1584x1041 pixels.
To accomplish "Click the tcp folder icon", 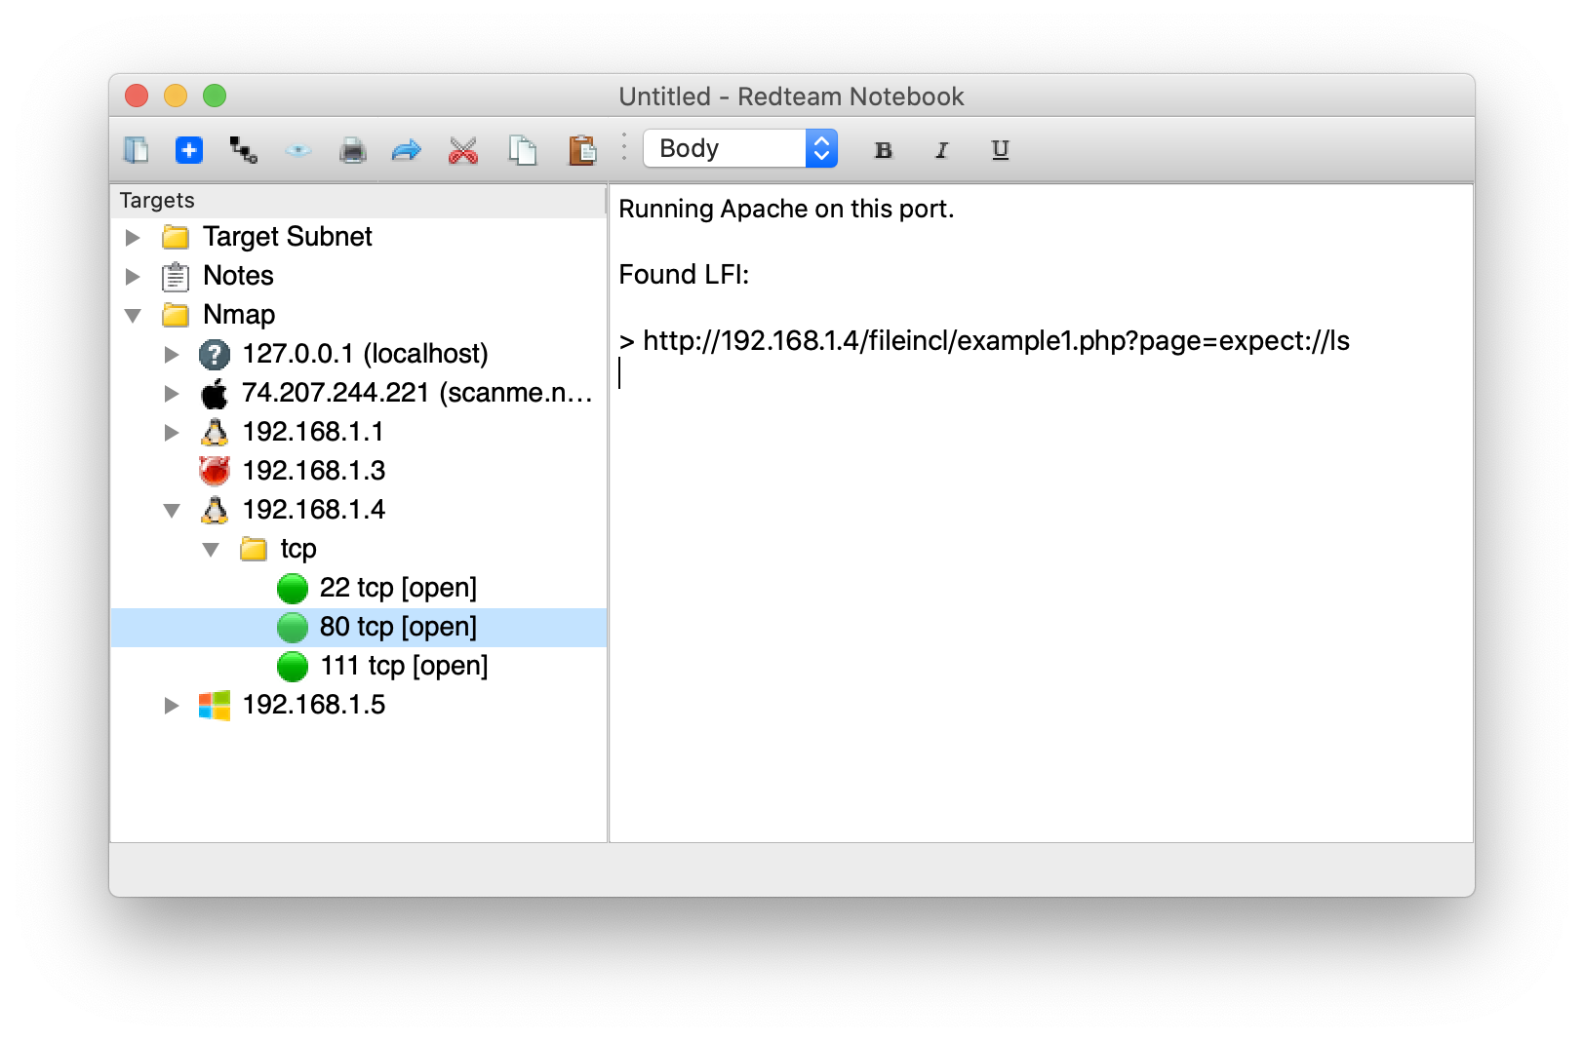I will tap(254, 549).
